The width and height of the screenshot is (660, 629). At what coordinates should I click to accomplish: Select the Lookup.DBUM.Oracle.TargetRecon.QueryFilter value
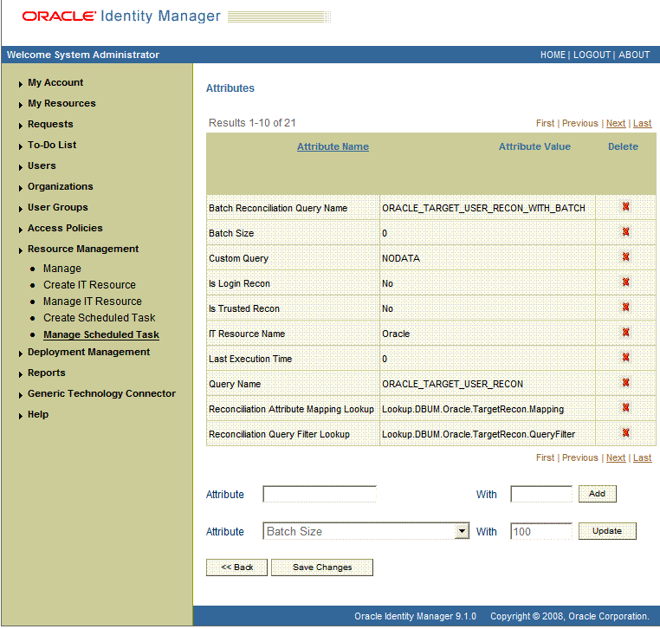(478, 434)
